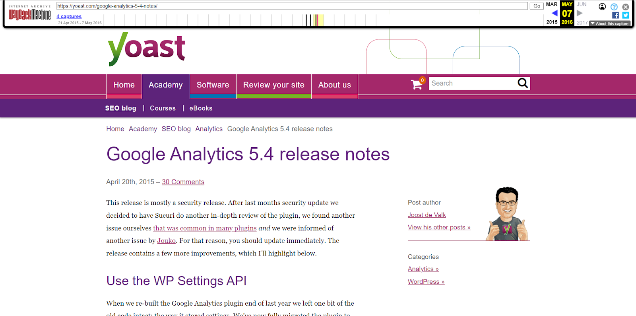Image resolution: width=636 pixels, height=316 pixels.
Task: Click Academy breadcrumb link
Action: pyautogui.click(x=143, y=129)
